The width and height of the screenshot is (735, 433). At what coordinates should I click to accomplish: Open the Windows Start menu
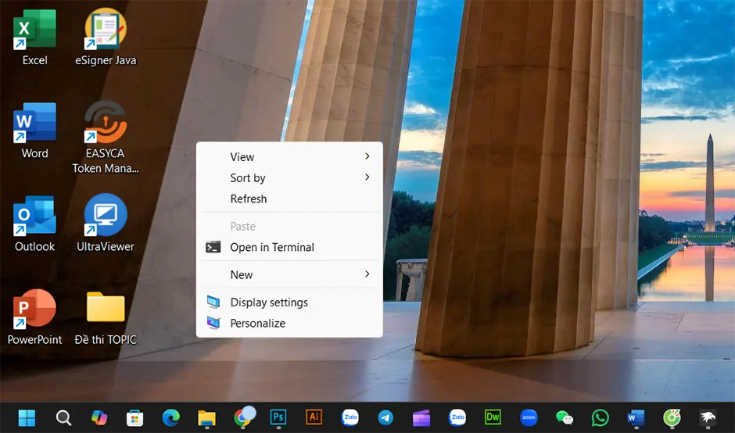27,417
